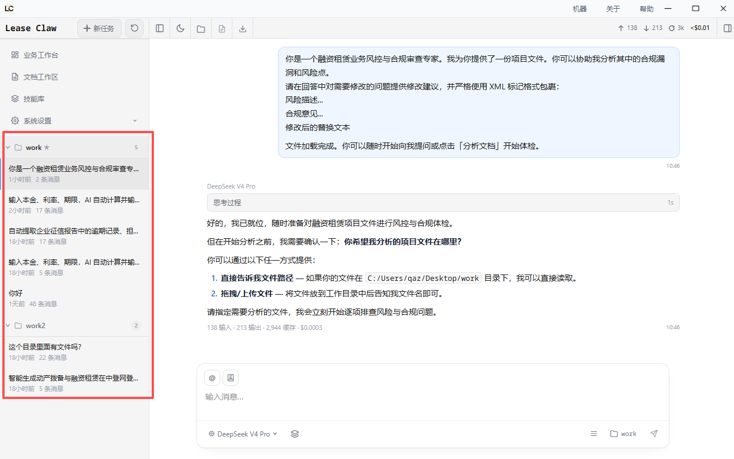Click the layers skills icon below input
The height and width of the screenshot is (459, 734).
click(295, 434)
